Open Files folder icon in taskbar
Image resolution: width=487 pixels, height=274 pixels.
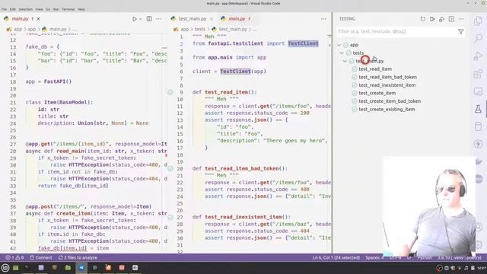[x=68, y=267]
